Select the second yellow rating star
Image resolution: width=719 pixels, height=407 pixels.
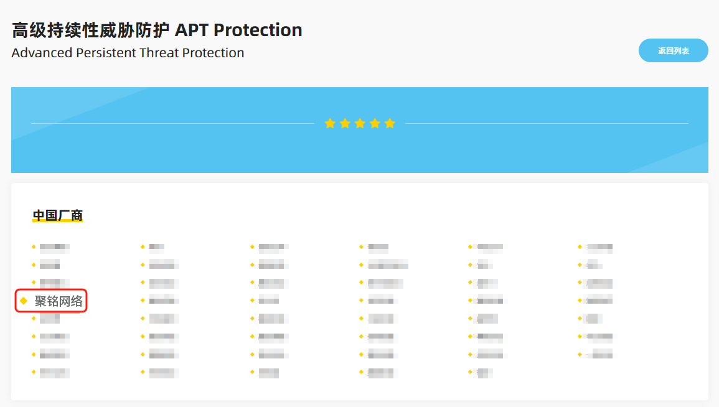[345, 123]
